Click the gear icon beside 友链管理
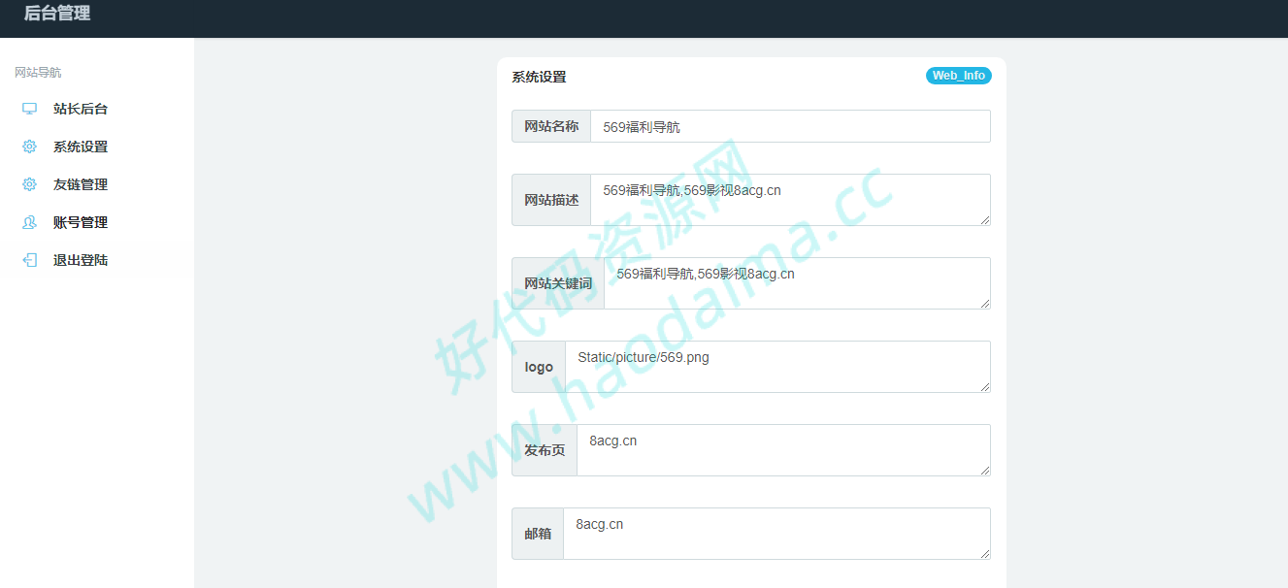 point(29,184)
